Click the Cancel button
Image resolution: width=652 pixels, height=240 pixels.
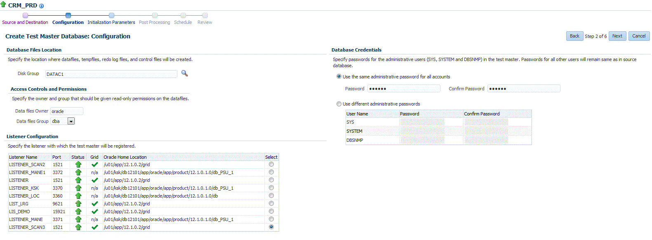pyautogui.click(x=639, y=36)
